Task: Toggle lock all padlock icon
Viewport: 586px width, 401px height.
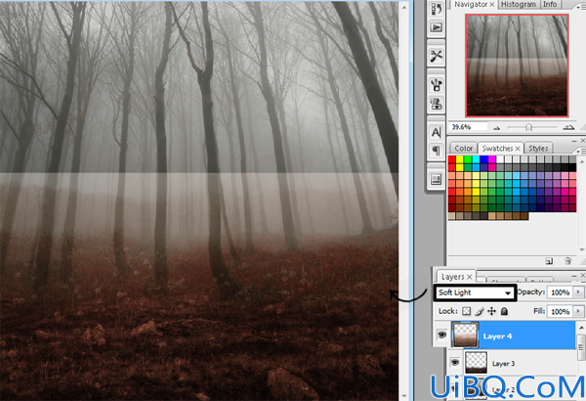Action: pos(504,311)
